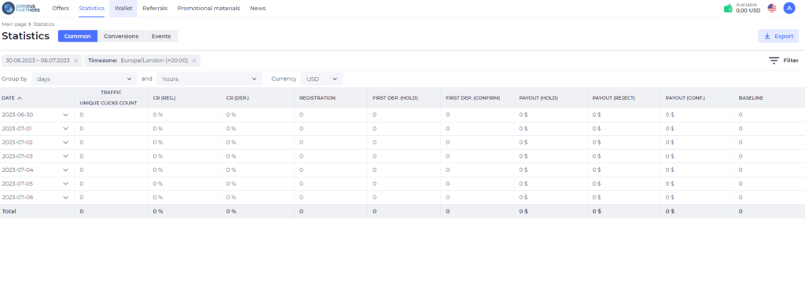This screenshot has width=805, height=292.
Task: Open the "hours" secondary group dropdown
Action: coord(209,79)
